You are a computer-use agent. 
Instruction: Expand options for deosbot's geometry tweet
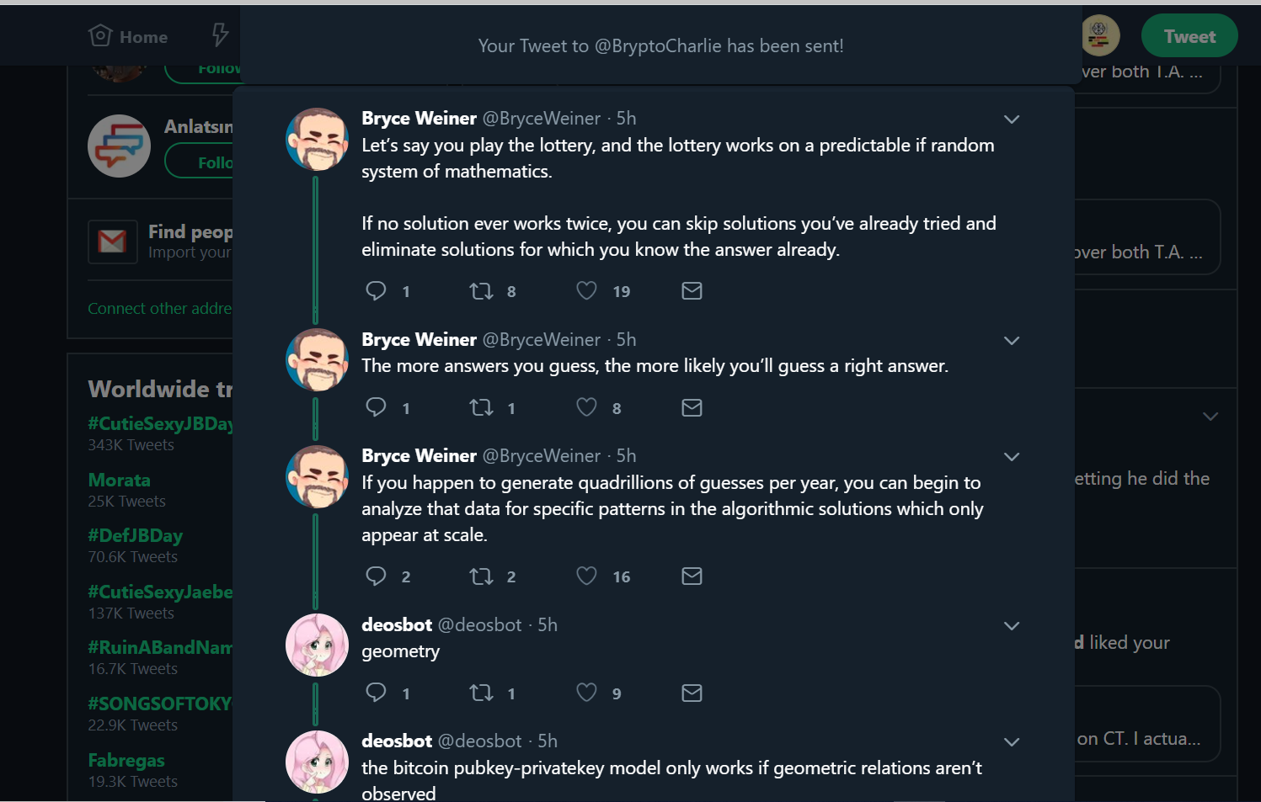click(x=1012, y=626)
